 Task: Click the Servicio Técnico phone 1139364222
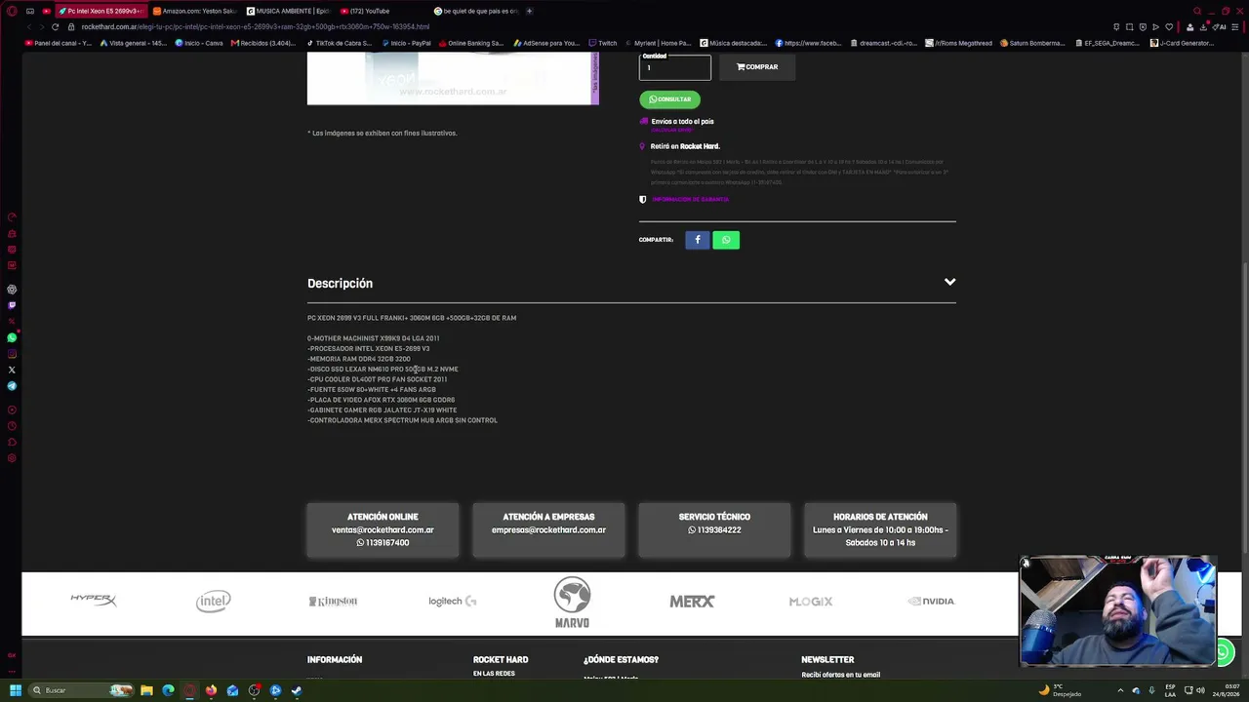pos(714,530)
